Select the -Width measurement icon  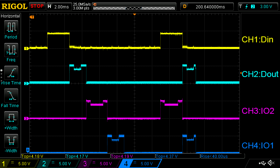pyautogui.click(x=11, y=141)
